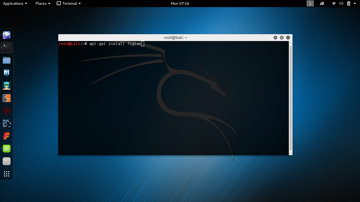The height and width of the screenshot is (202, 360).
Task: Open the Iceweasel browser from the dock
Action: pos(6,35)
